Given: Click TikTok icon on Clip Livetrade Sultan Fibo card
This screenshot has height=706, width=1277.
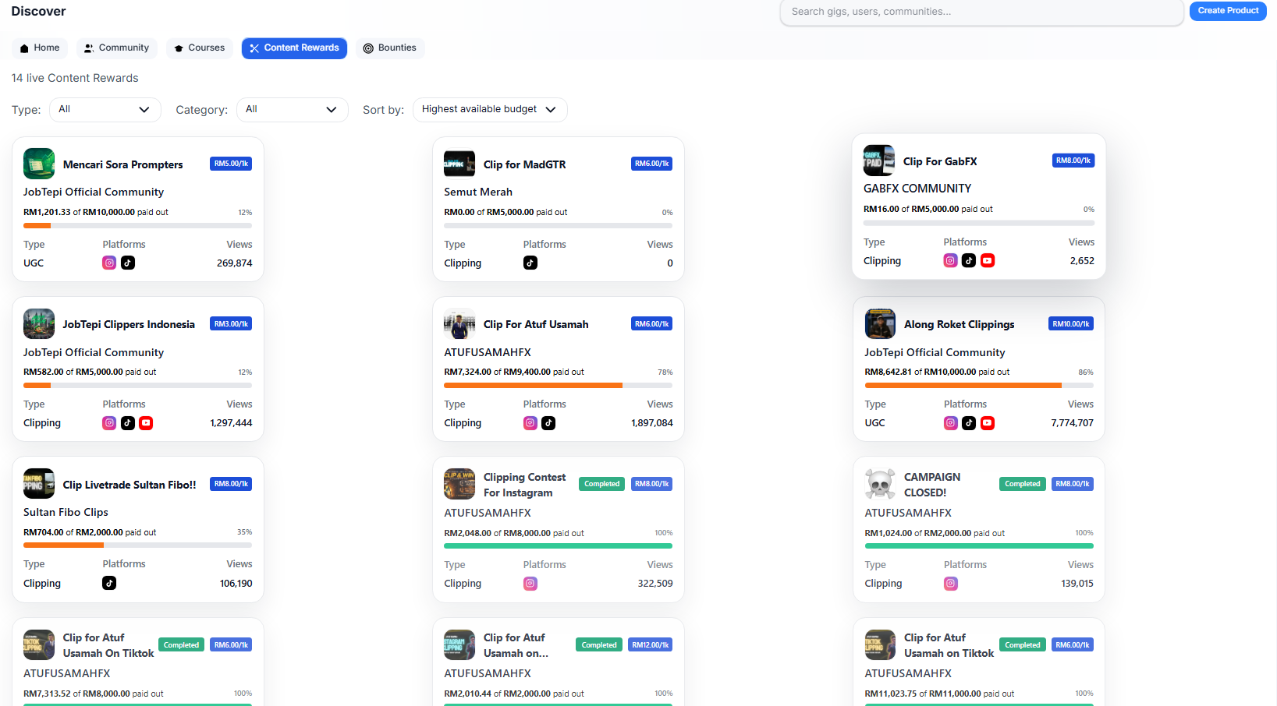Looking at the screenshot, I should click(109, 583).
